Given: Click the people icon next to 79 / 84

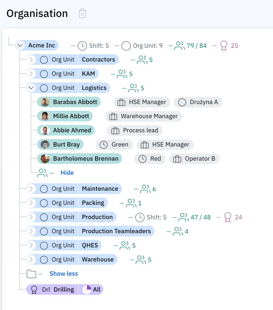Looking at the screenshot, I should pos(180,46).
